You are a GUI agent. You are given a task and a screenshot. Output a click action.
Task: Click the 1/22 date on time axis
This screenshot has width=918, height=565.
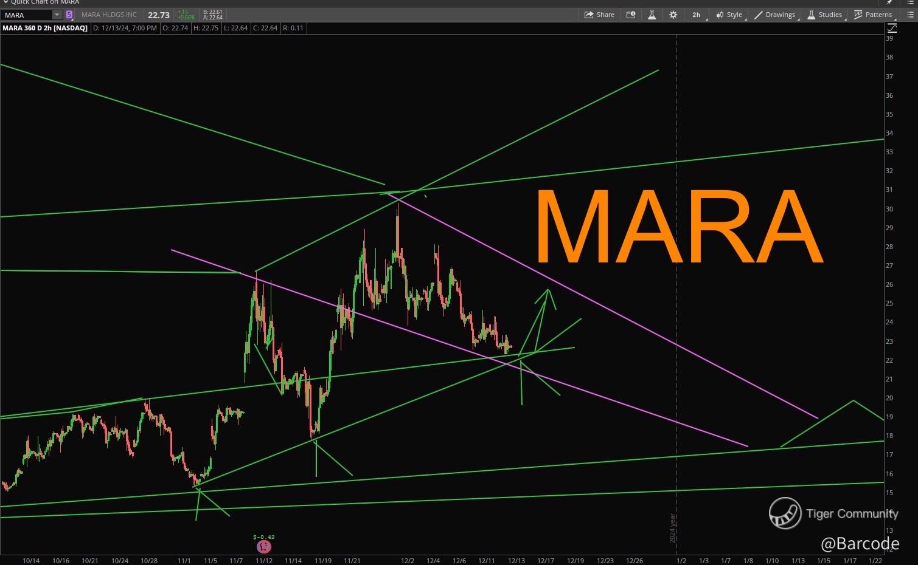[x=875, y=561]
